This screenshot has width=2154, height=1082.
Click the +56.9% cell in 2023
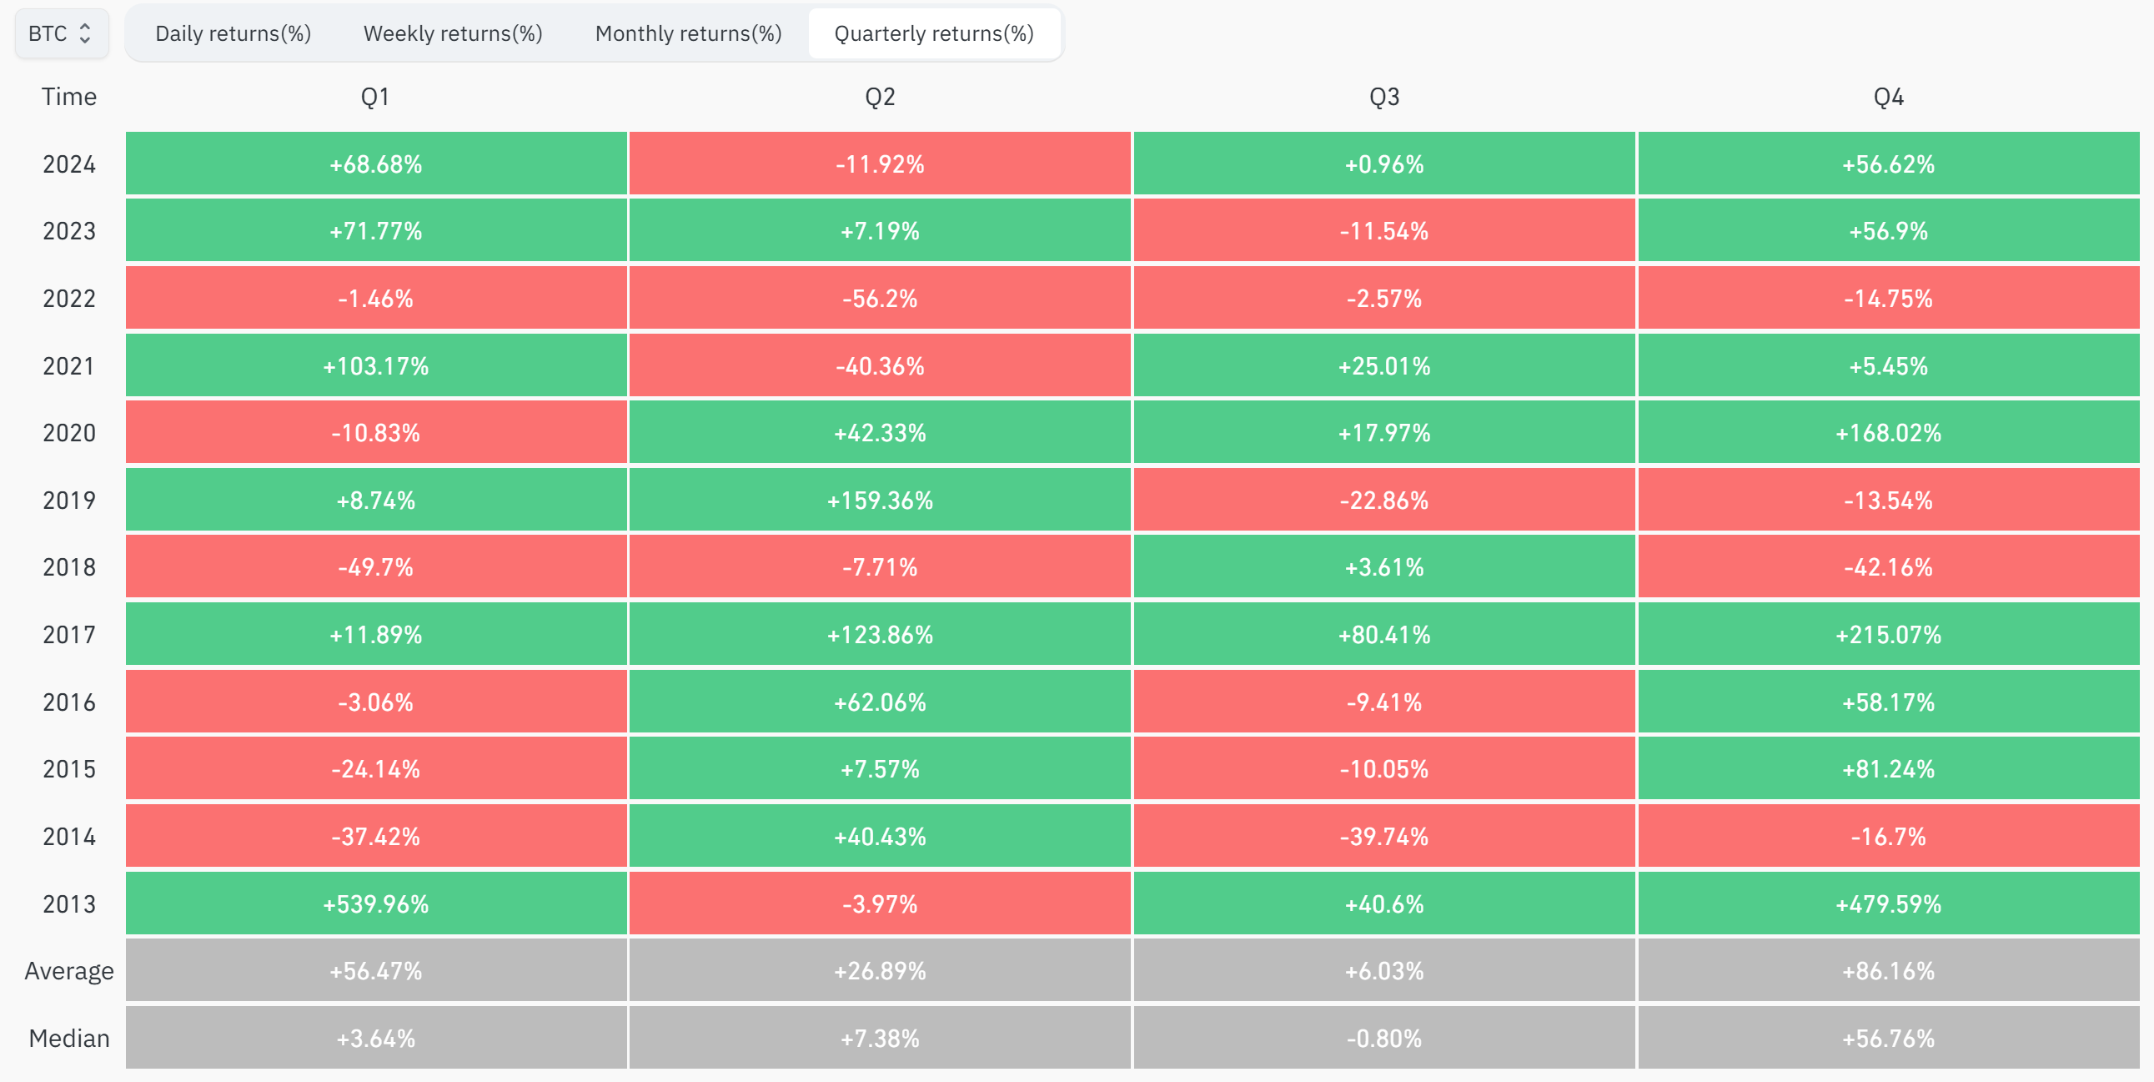[1888, 231]
